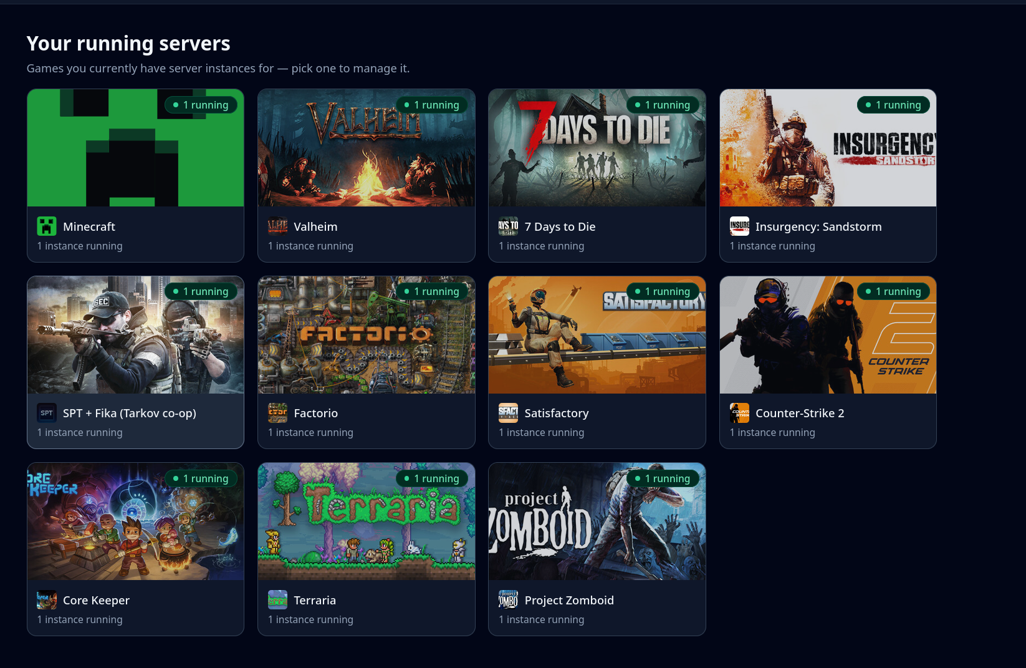Click the Core Keeper small icon

pos(47,599)
